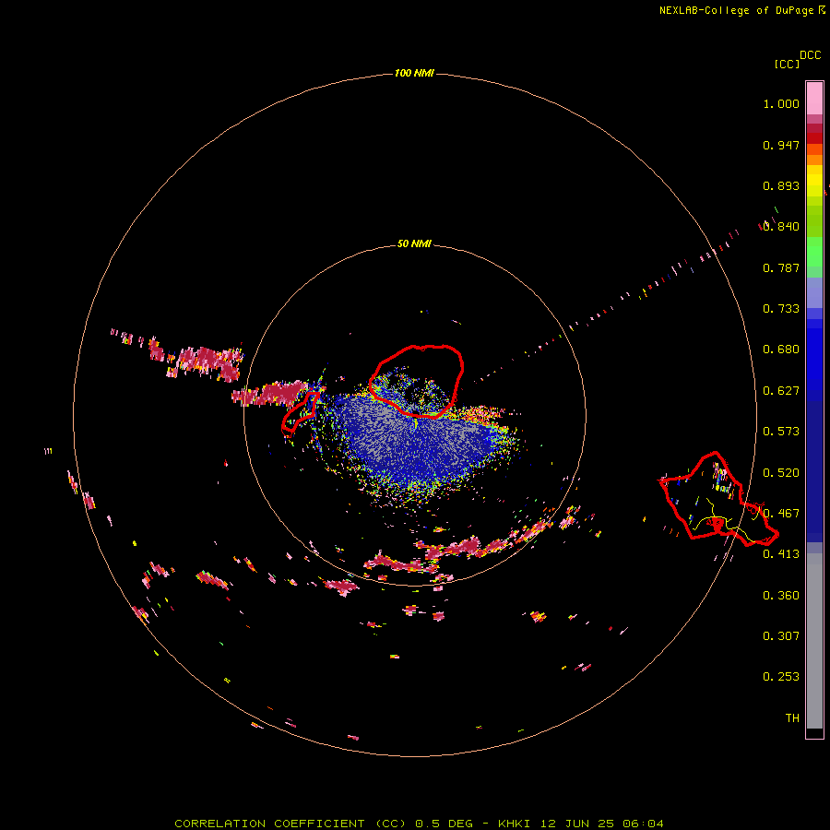Screen dimensions: 830x830
Task: Select the 0.573 scale value
Action: pyautogui.click(x=781, y=432)
